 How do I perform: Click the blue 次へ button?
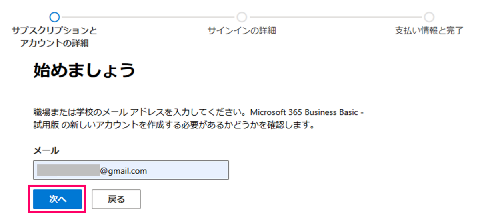[58, 199]
